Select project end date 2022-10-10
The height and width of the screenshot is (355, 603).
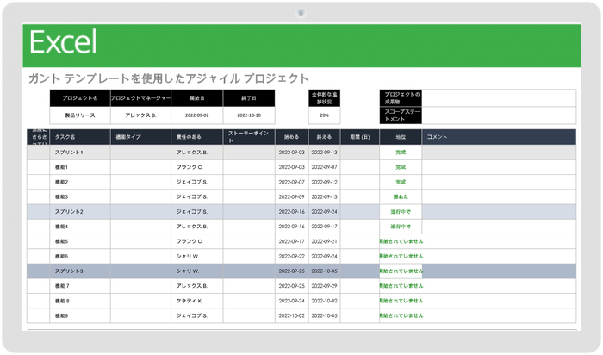point(249,115)
